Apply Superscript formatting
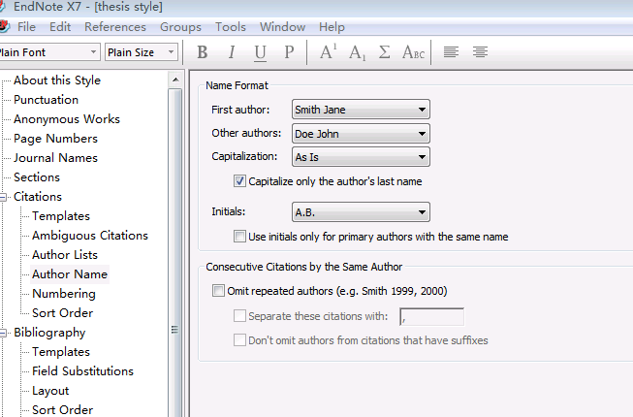633x417 pixels. (329, 52)
